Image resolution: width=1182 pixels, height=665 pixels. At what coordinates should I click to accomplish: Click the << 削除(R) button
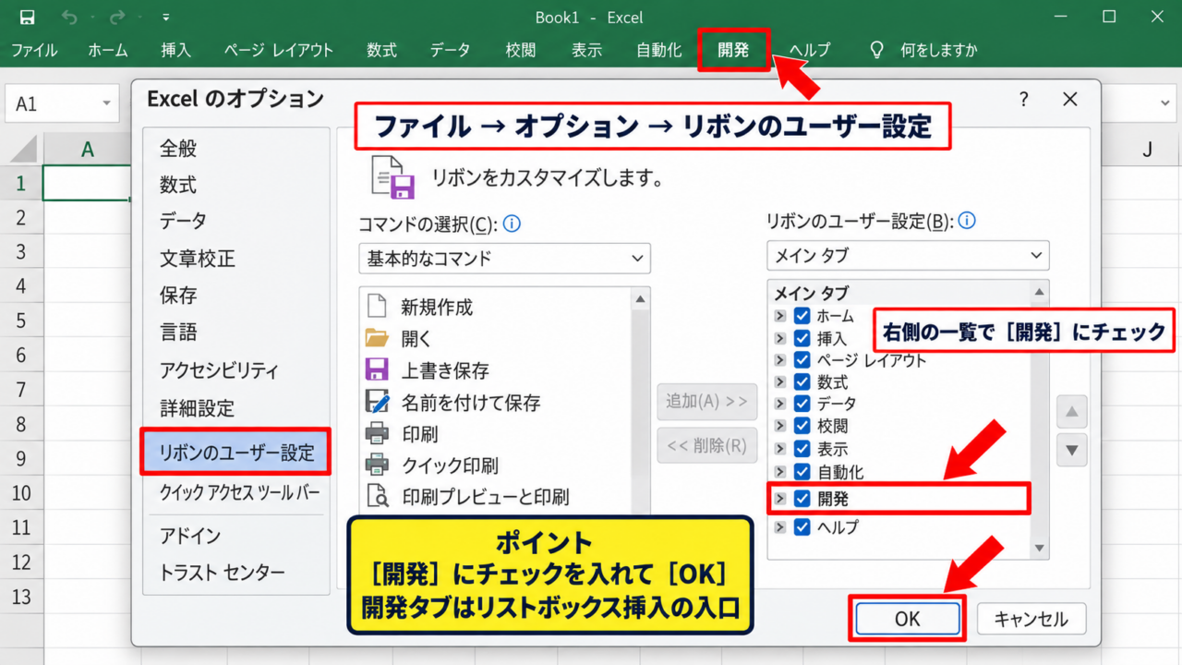click(x=706, y=445)
